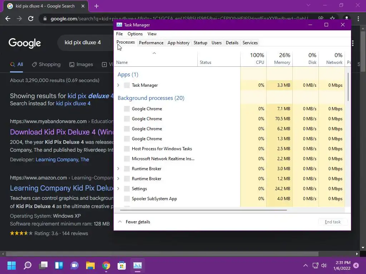
Task: Expand the Task Manager app row
Action: tap(118, 85)
